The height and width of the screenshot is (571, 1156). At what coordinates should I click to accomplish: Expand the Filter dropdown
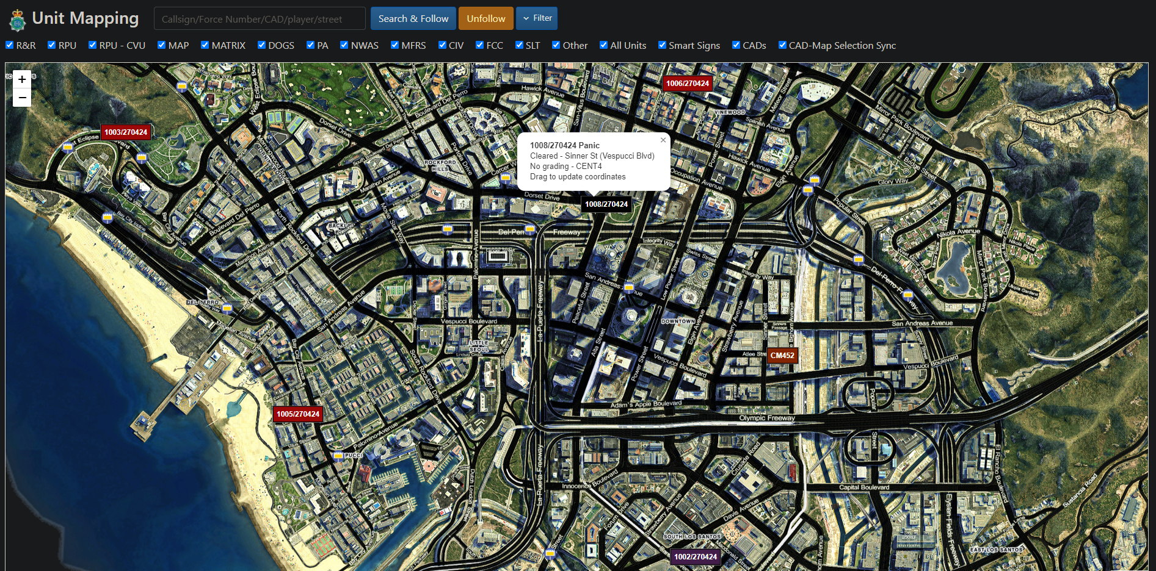click(537, 18)
